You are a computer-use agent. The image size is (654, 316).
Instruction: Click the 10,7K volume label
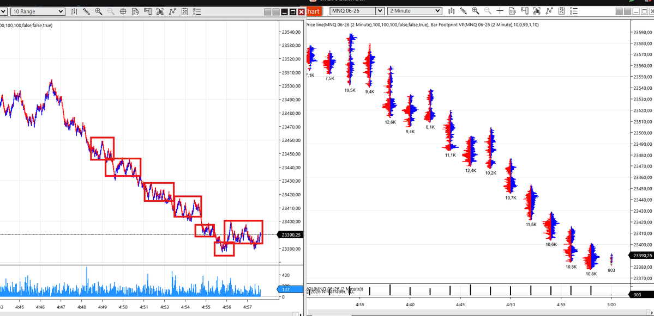(511, 198)
